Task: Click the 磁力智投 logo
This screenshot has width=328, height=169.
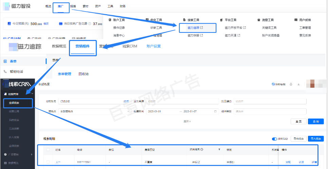Action: point(17,6)
